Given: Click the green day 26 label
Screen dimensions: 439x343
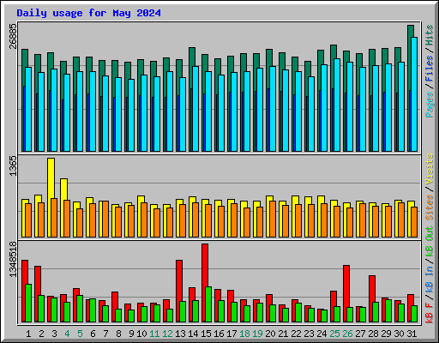Looking at the screenshot, I should pos(347,334).
